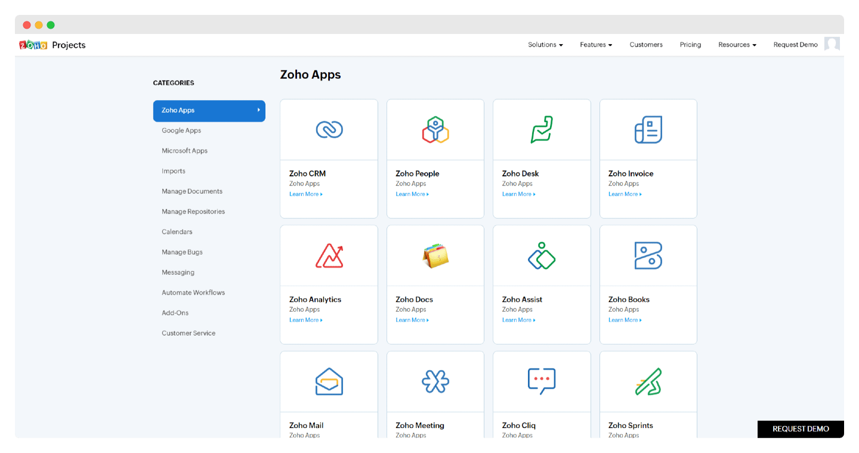
Task: Open the Pricing page
Action: click(x=690, y=45)
